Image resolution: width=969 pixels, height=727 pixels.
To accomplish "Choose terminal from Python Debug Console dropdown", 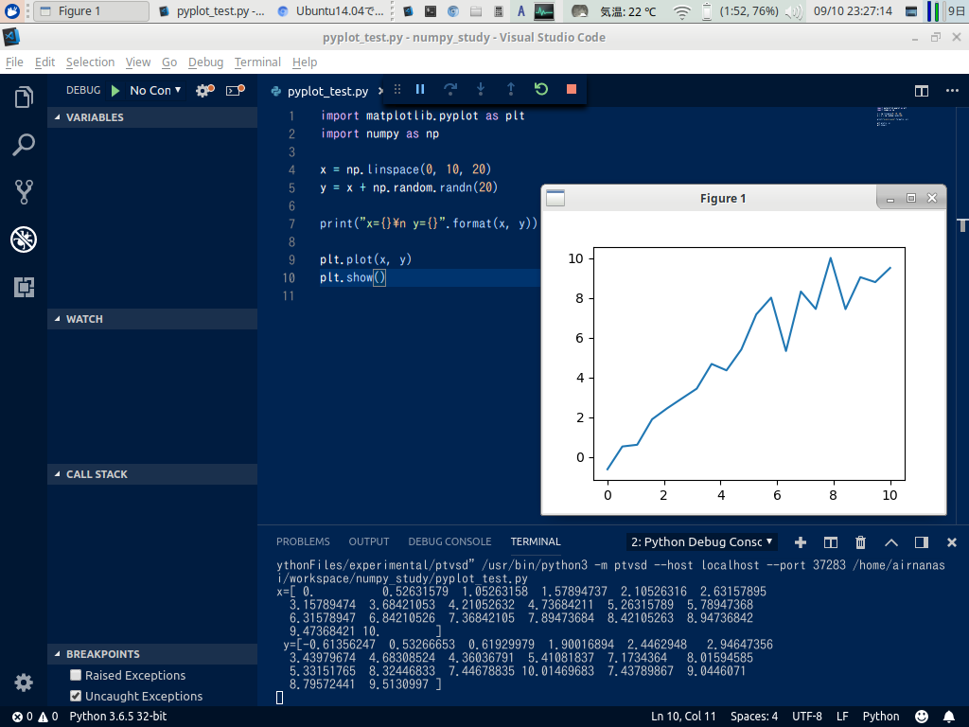I will point(702,542).
